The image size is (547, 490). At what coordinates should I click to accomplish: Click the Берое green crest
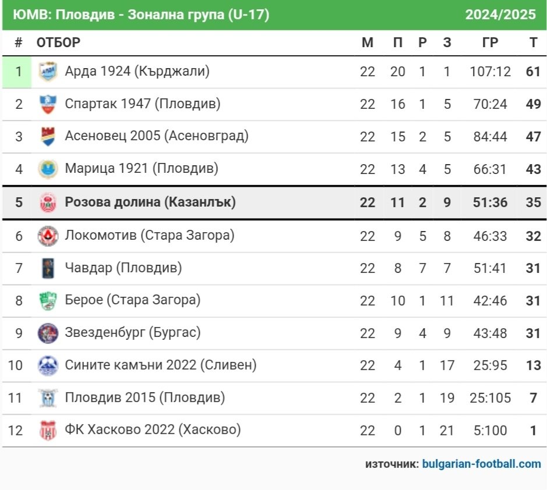48,301
